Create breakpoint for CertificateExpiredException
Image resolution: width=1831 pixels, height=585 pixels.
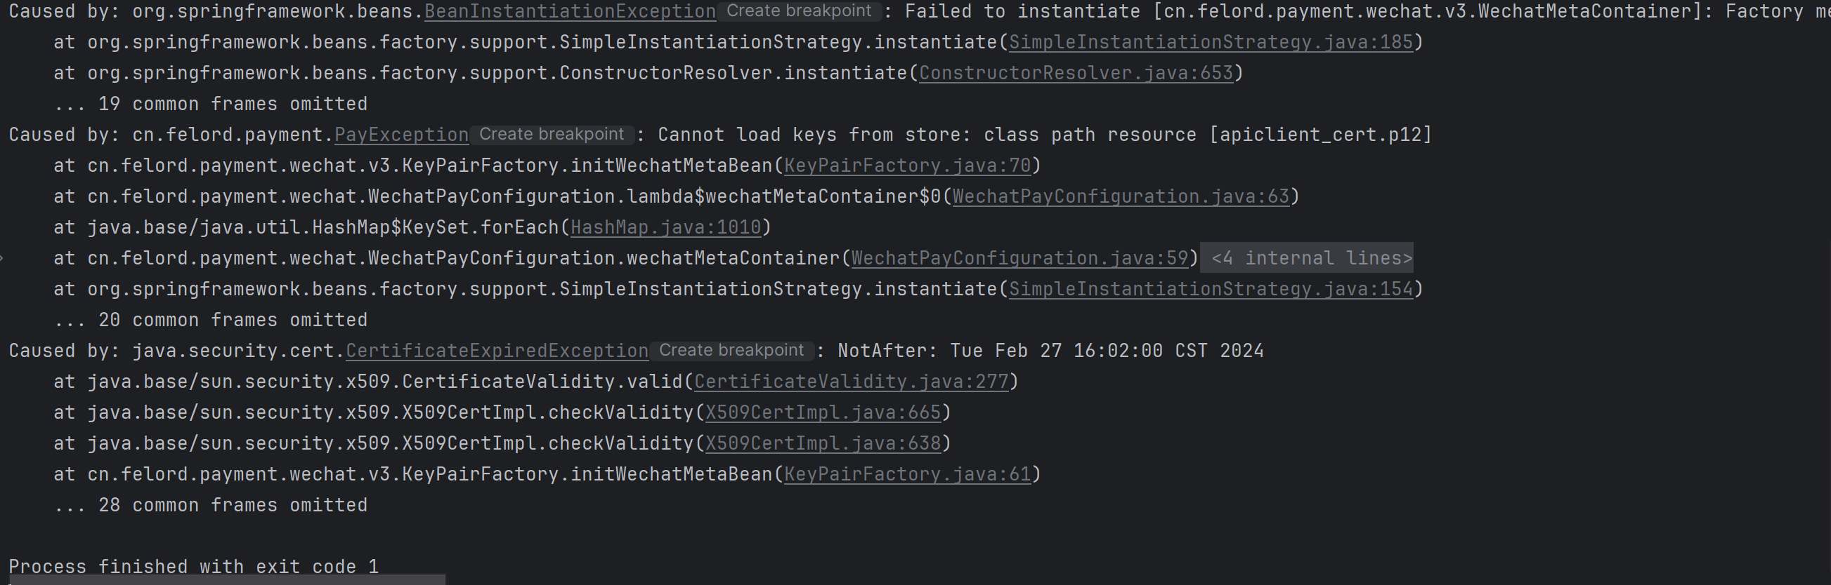click(x=731, y=351)
